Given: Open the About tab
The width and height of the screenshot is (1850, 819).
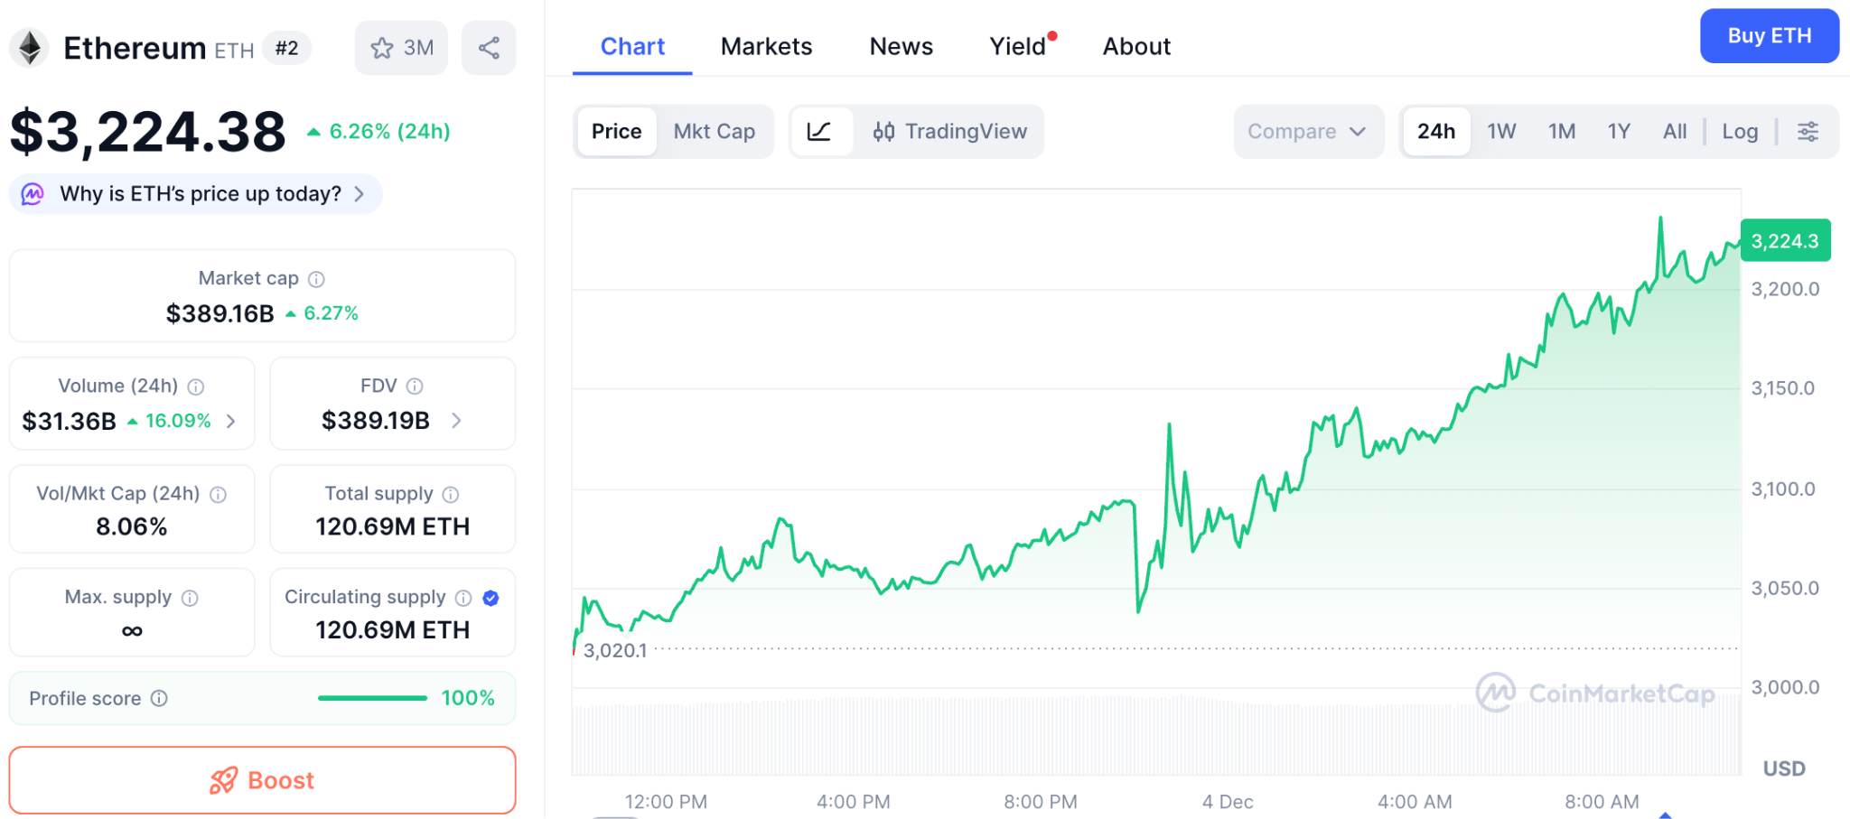Looking at the screenshot, I should click(1136, 46).
